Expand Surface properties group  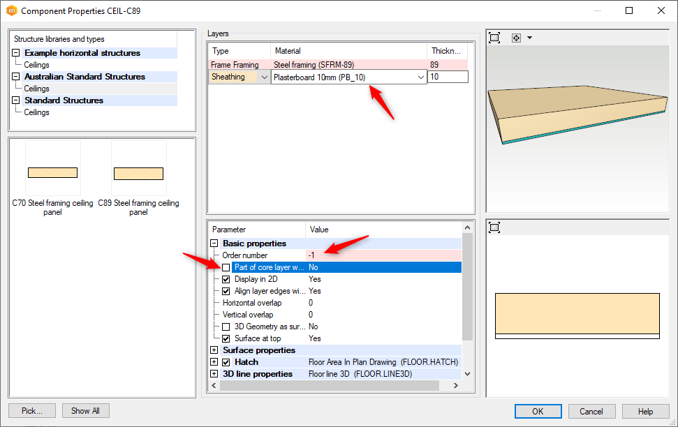(x=214, y=350)
